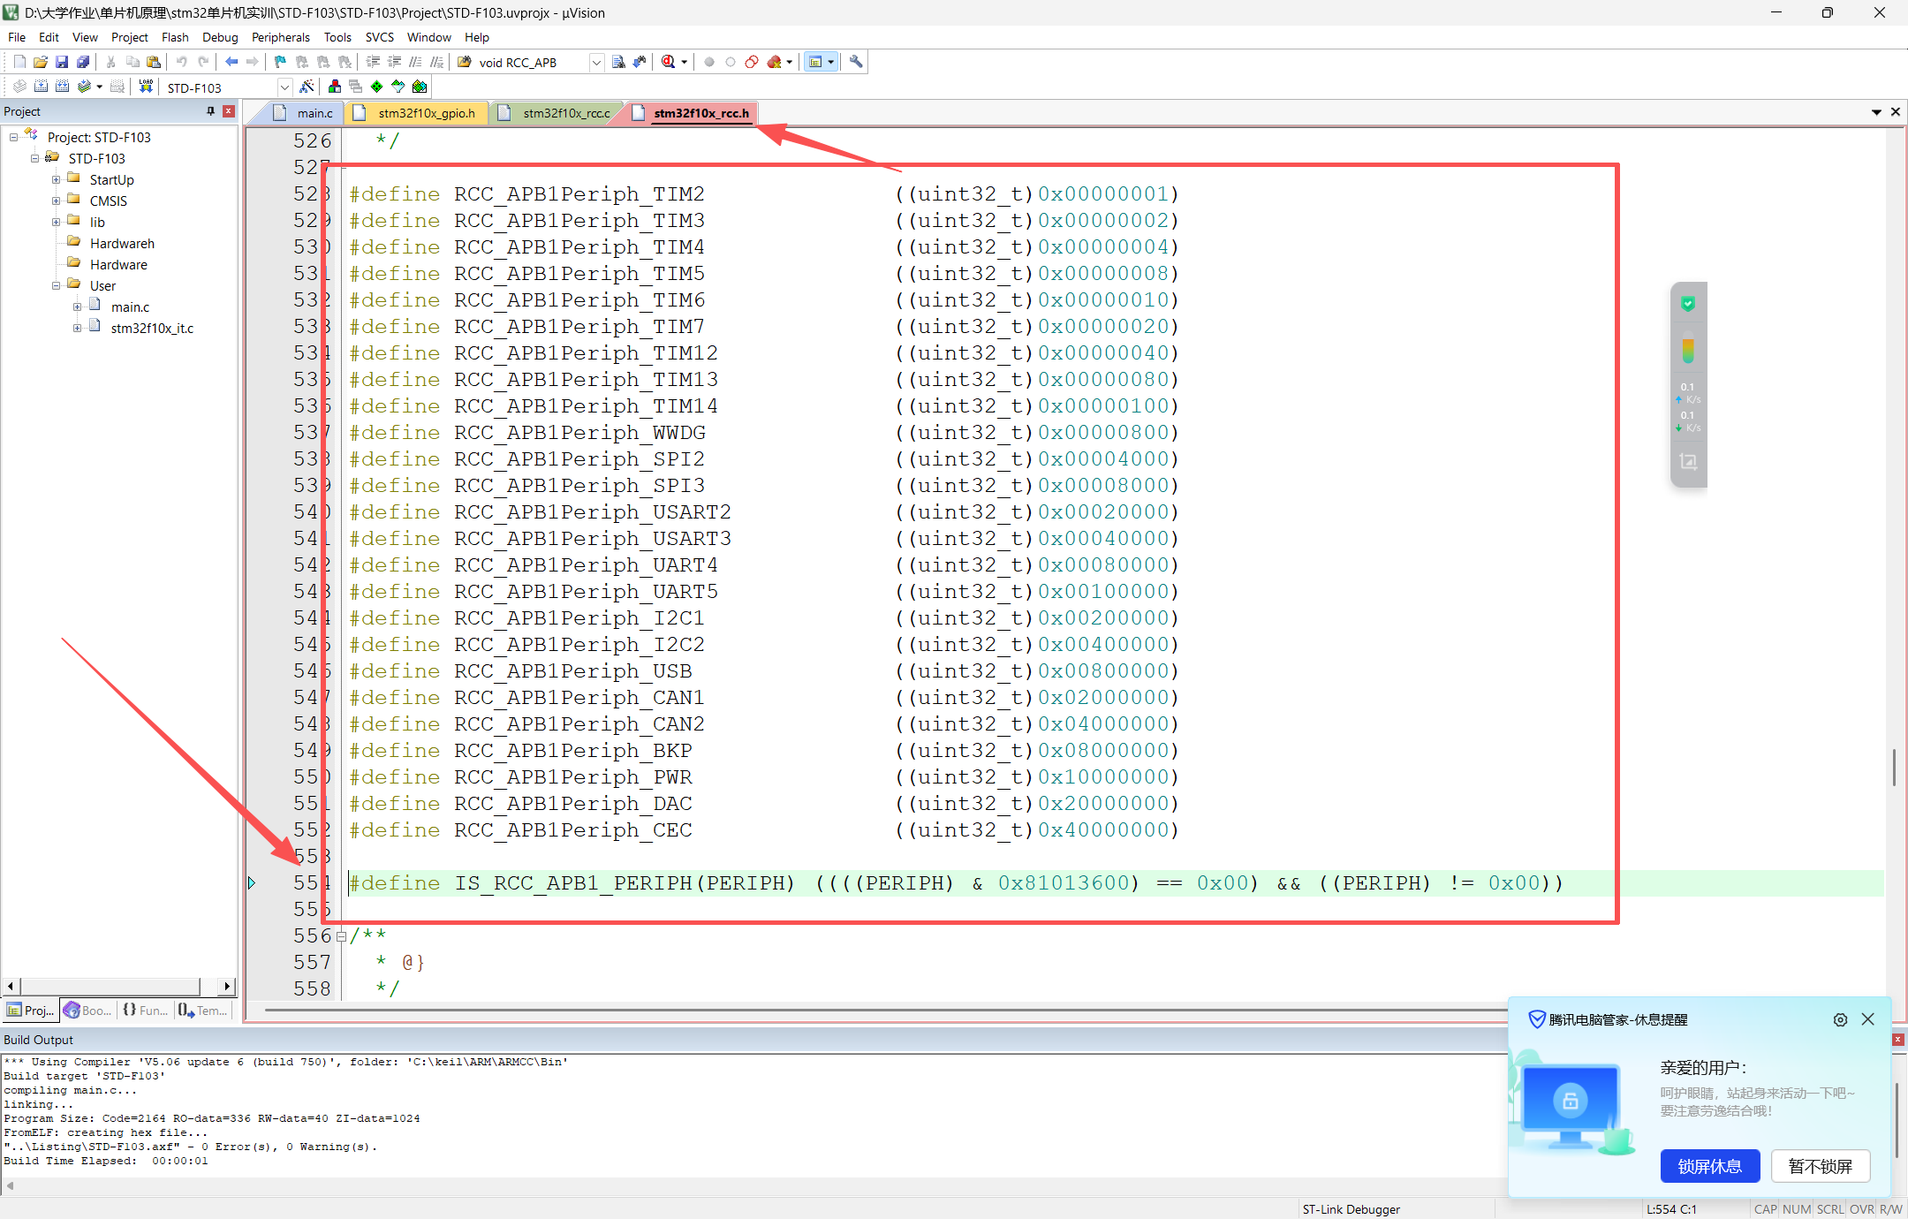Open the Peripherals menu

click(280, 37)
